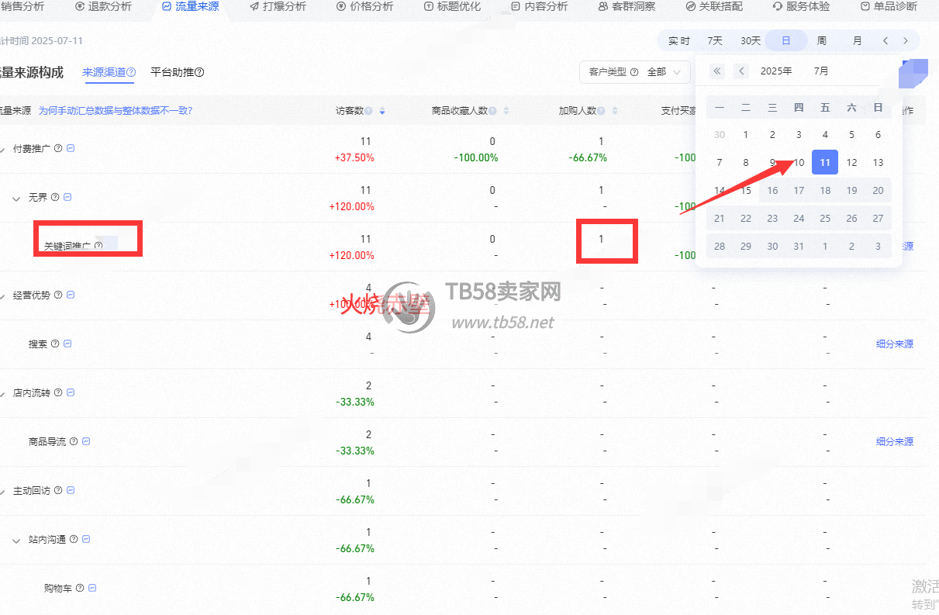This screenshot has height=615, width=939.
Task: Select the 周 granularity option
Action: (821, 40)
